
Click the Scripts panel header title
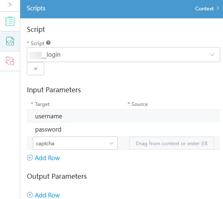click(x=36, y=8)
